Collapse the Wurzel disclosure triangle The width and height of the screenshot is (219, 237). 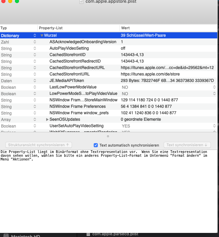tap(42, 35)
